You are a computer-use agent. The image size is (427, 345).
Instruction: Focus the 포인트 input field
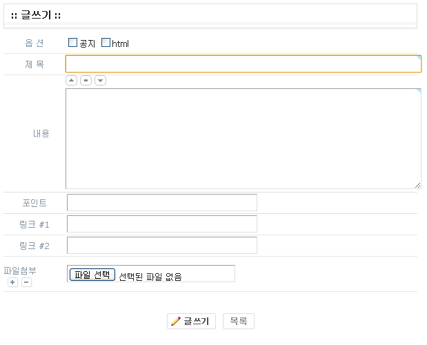(x=162, y=203)
